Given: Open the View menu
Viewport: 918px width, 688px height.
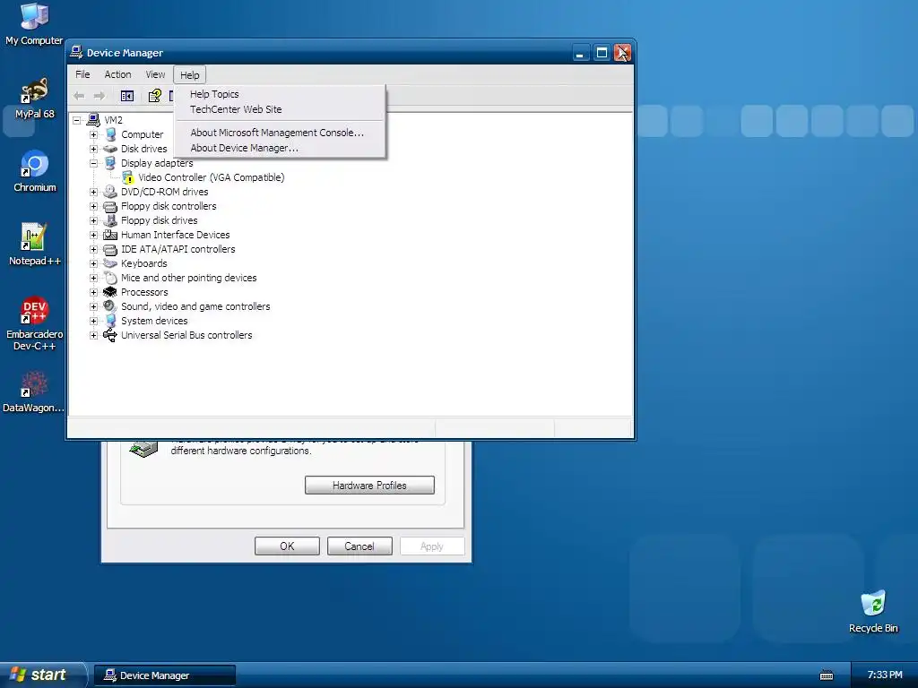Looking at the screenshot, I should click(x=155, y=74).
